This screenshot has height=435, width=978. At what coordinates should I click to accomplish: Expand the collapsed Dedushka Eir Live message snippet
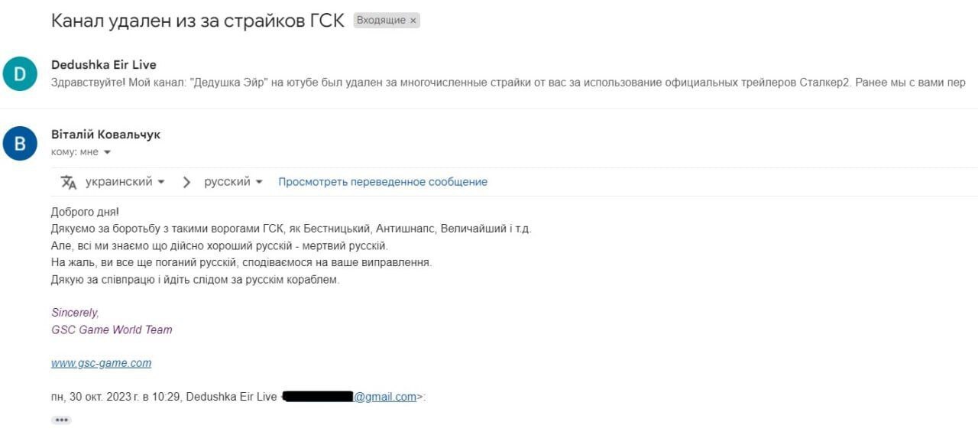coord(508,83)
